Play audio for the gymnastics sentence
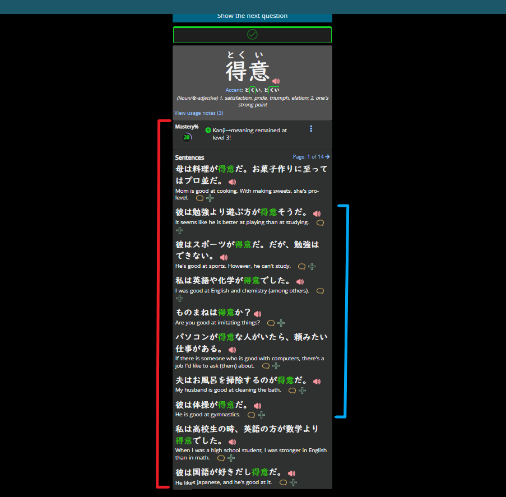The height and width of the screenshot is (497, 506). [x=257, y=405]
